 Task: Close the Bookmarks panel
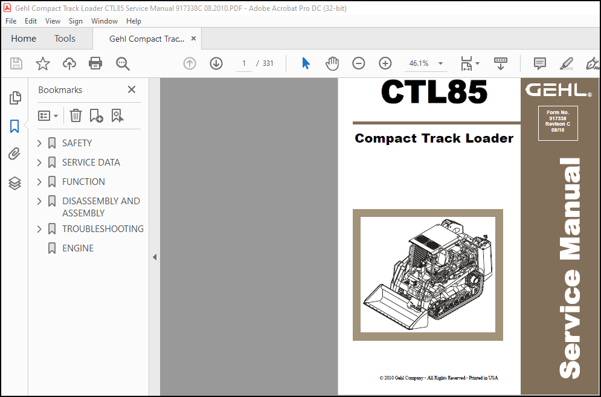point(132,90)
